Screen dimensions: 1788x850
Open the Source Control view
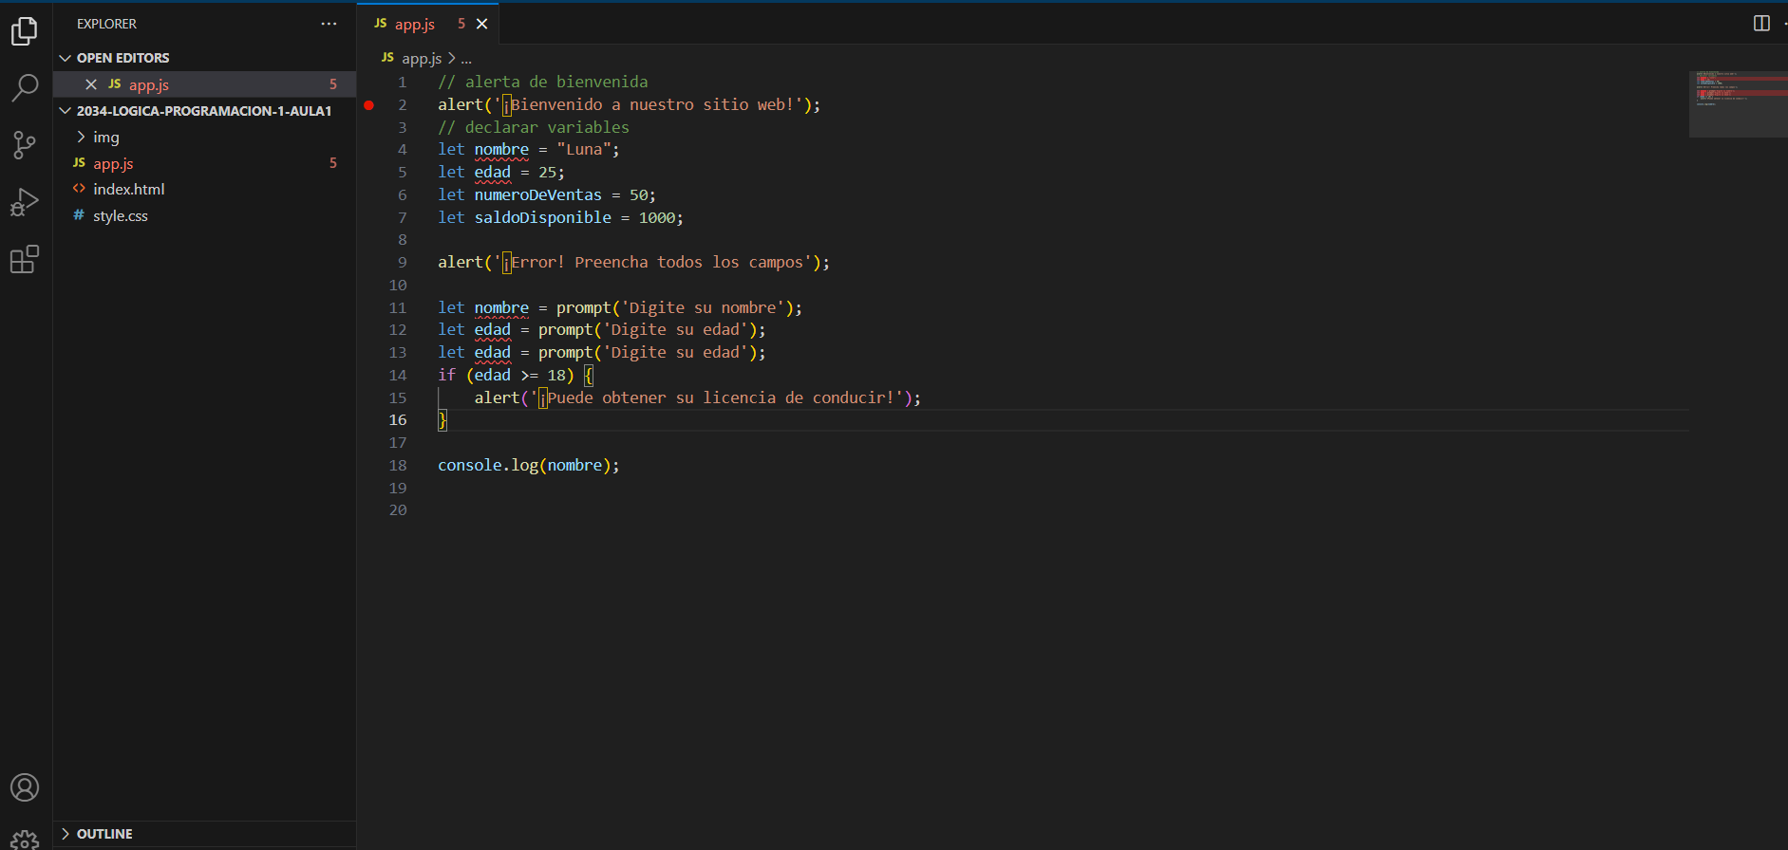(x=25, y=145)
